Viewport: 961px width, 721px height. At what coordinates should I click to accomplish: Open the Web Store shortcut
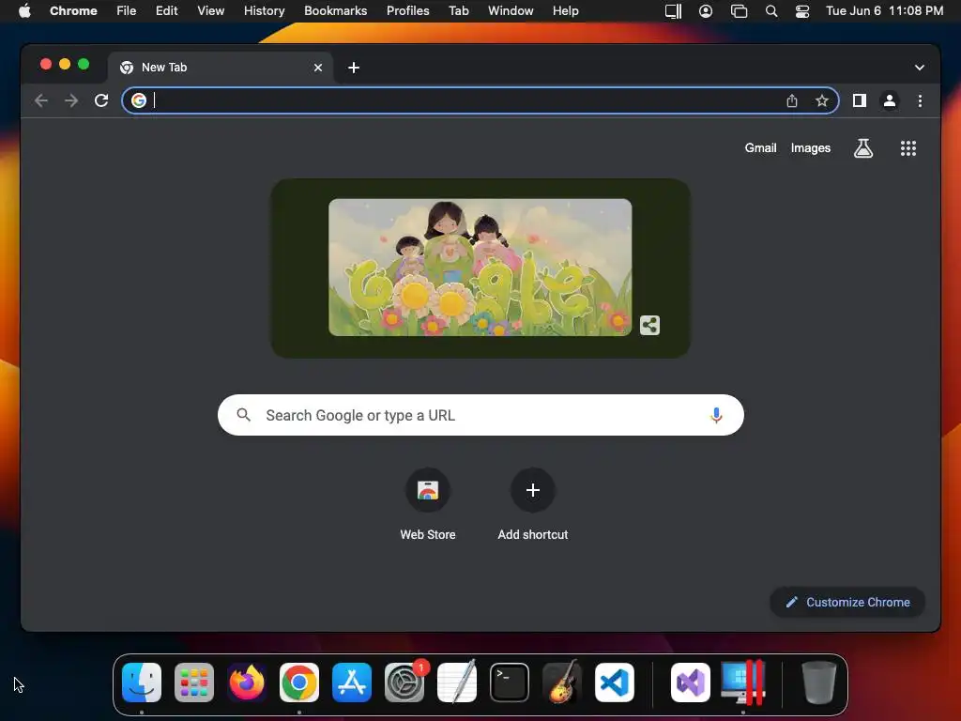coord(427,505)
